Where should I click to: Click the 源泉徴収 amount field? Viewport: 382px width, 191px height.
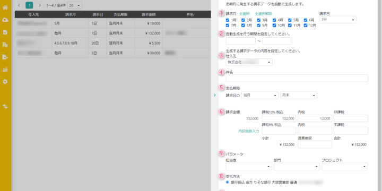315,144
